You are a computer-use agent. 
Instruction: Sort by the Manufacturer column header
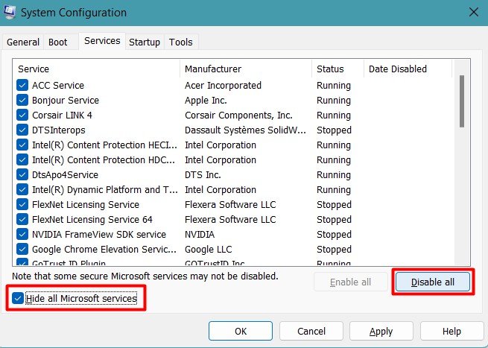[246, 69]
